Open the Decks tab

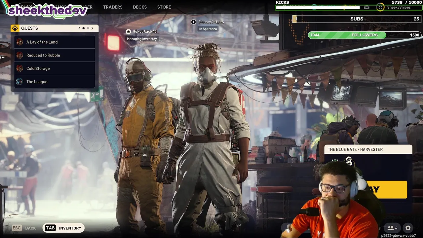coord(140,7)
